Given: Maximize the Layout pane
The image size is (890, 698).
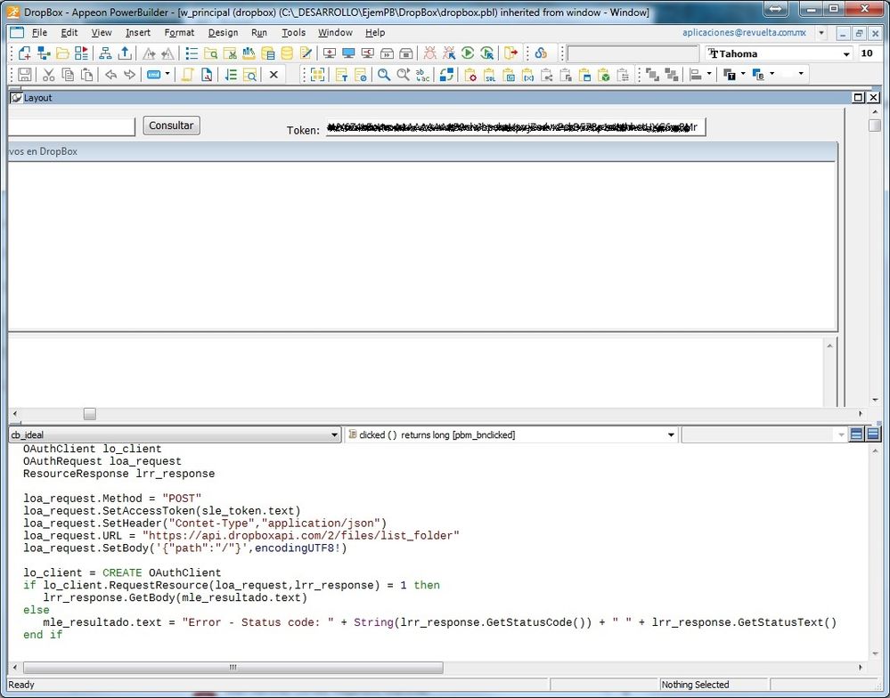Looking at the screenshot, I should pyautogui.click(x=859, y=98).
